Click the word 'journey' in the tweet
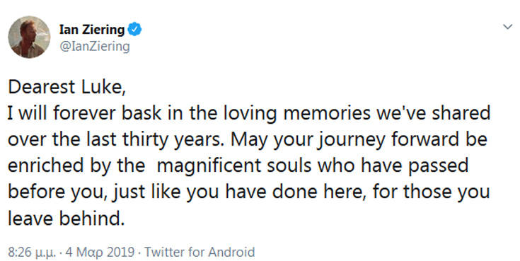The image size is (520, 261). pos(347,140)
